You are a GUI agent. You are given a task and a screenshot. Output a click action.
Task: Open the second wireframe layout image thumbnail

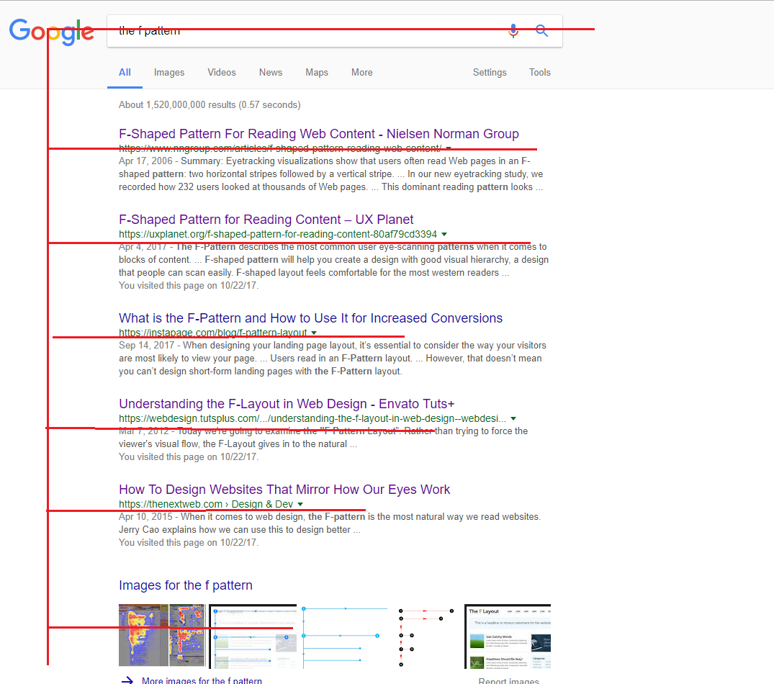[x=253, y=636]
